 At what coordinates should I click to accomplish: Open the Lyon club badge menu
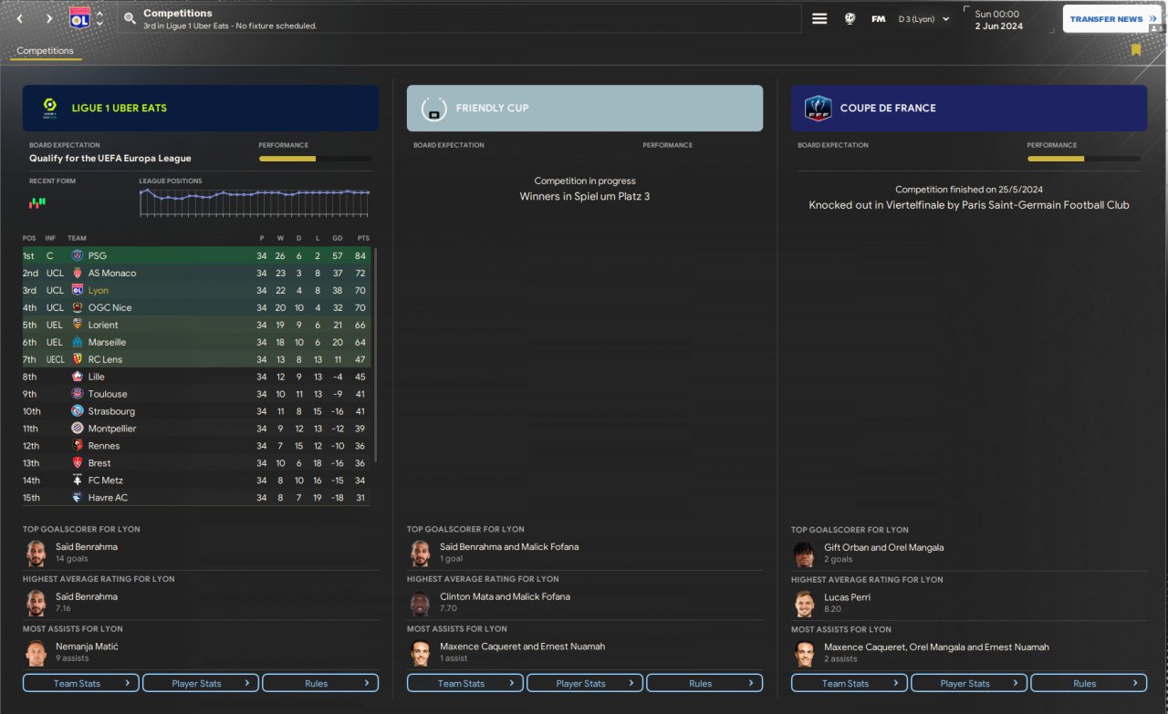coord(79,18)
